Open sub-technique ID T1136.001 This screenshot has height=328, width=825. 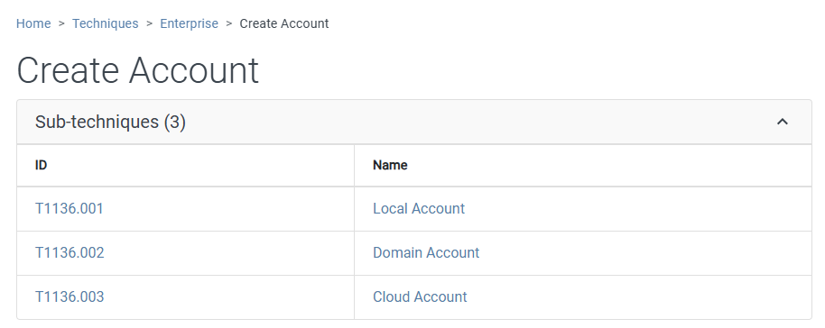(70, 209)
